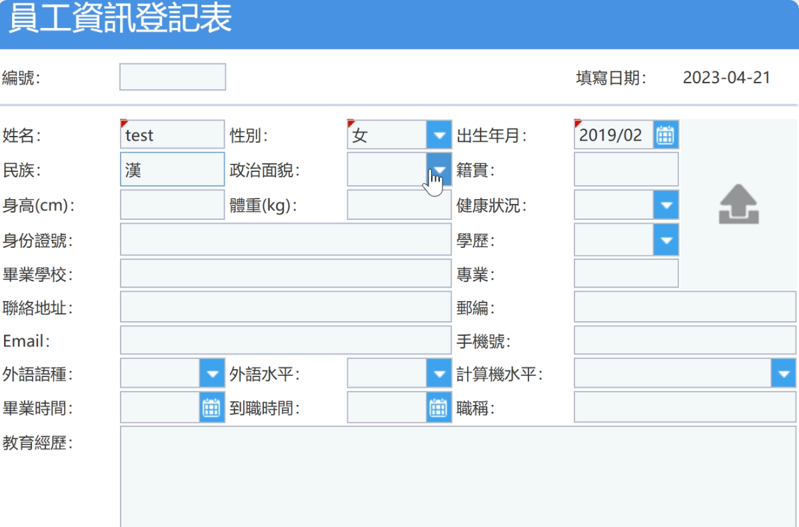This screenshot has width=799, height=527.
Task: Click the photo upload icon
Action: click(x=739, y=205)
